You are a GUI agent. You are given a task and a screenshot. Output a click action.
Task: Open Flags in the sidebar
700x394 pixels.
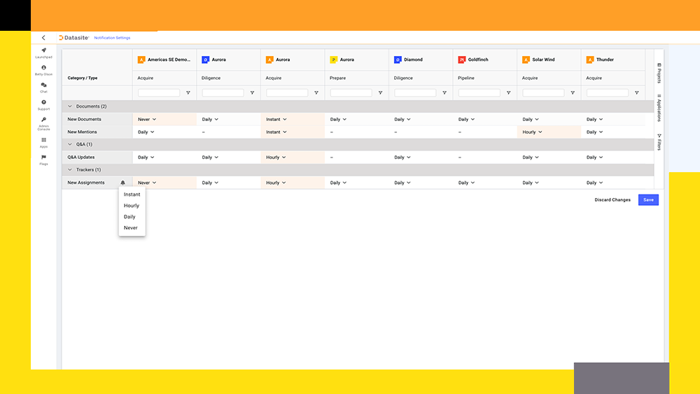tap(43, 160)
